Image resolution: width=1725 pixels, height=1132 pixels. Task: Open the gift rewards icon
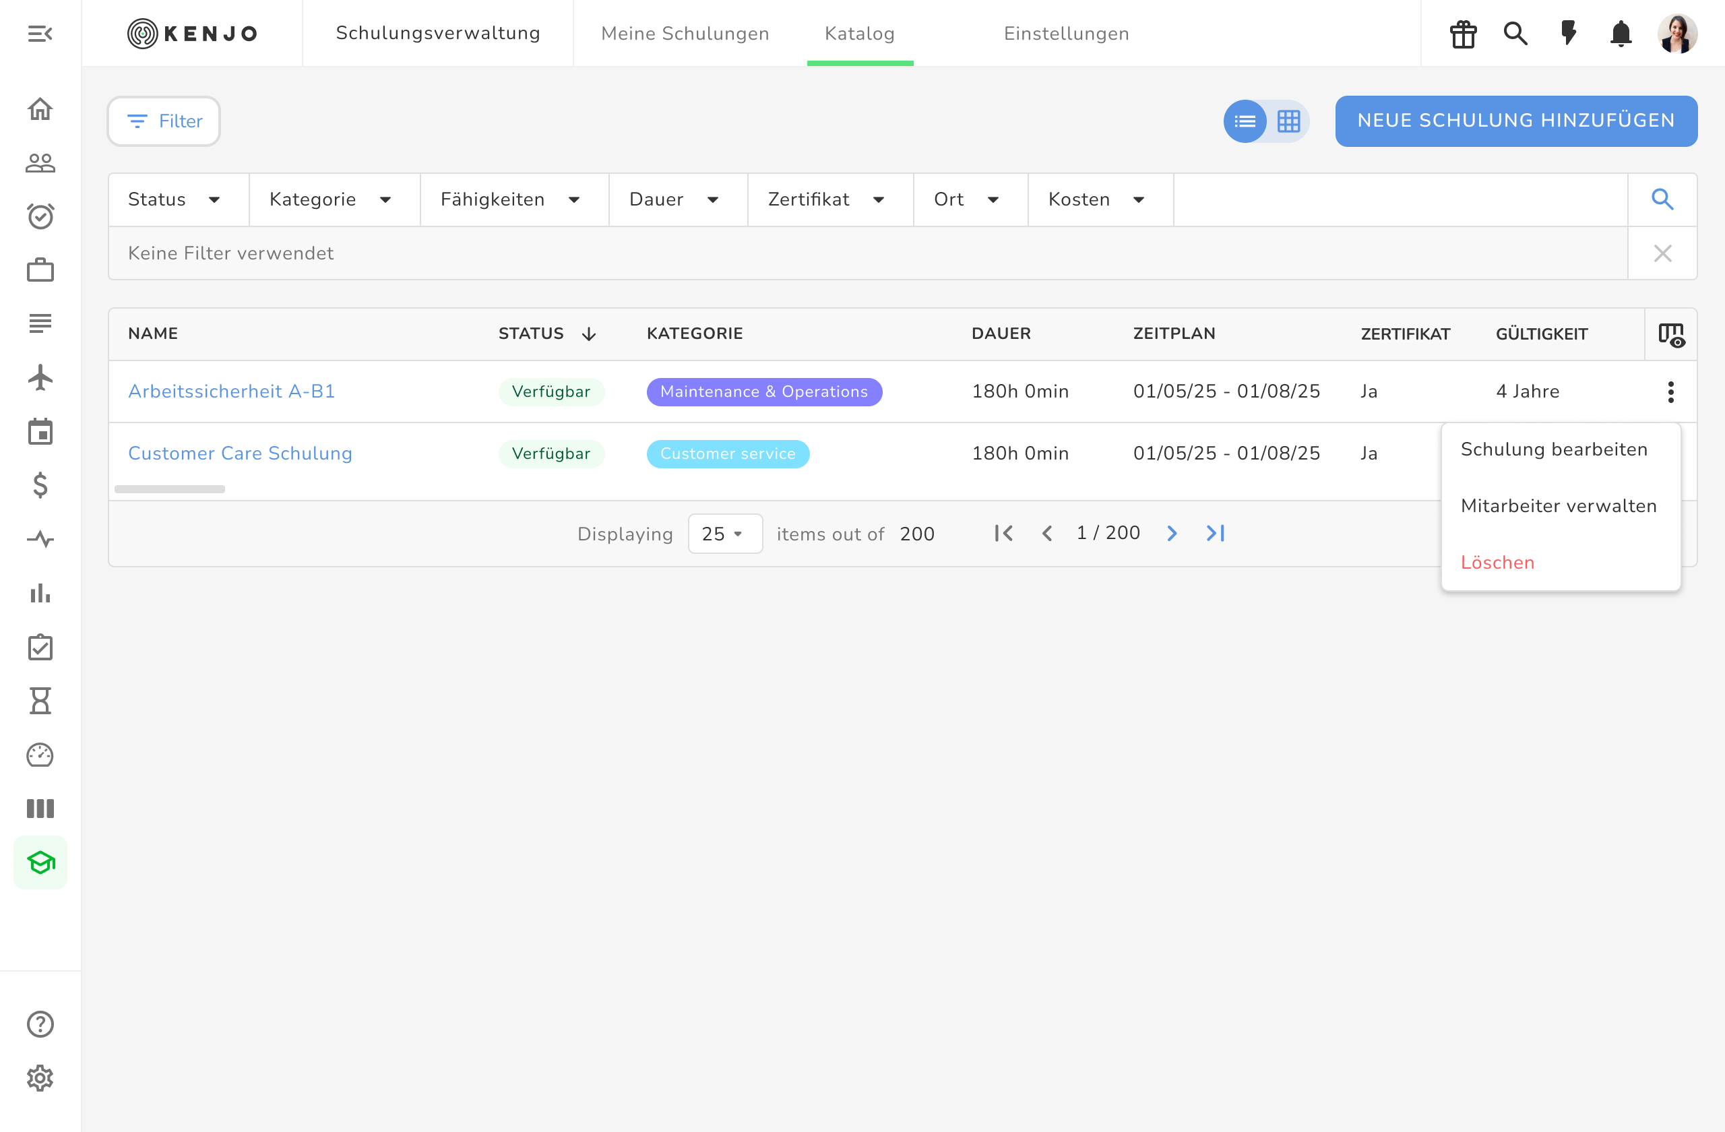coord(1463,33)
